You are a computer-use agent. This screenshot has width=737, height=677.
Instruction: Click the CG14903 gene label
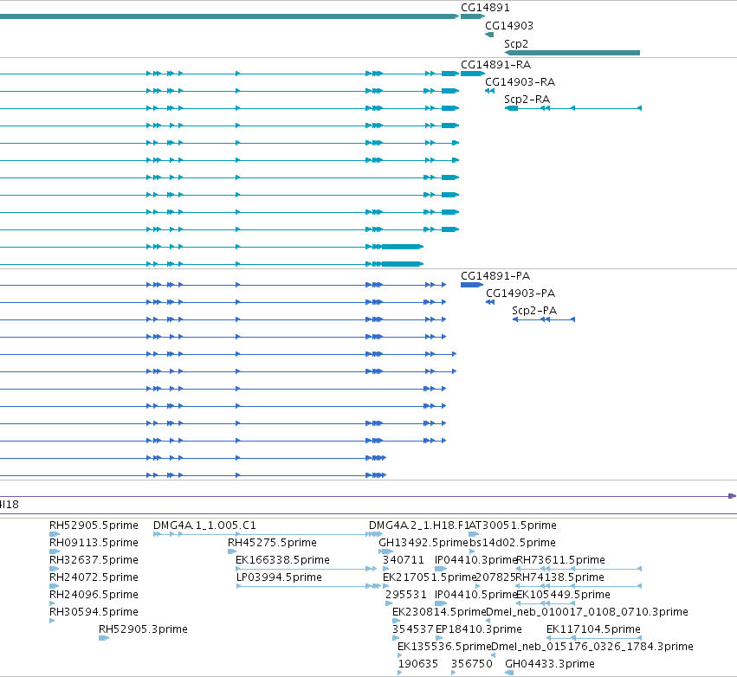coord(509,26)
